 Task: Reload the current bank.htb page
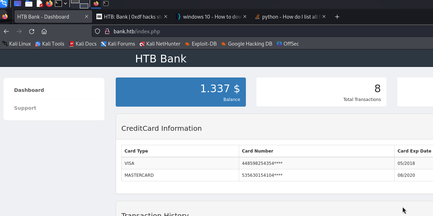[x=32, y=32]
